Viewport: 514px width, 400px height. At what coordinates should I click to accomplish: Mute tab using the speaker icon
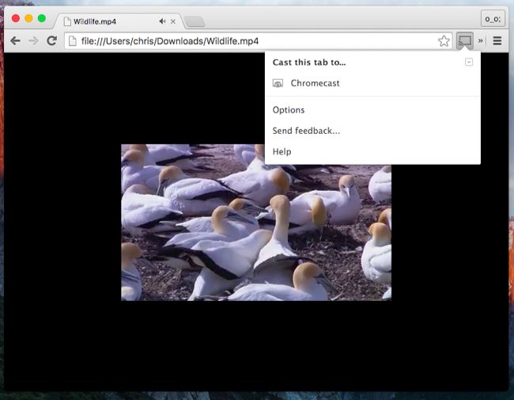pos(162,21)
